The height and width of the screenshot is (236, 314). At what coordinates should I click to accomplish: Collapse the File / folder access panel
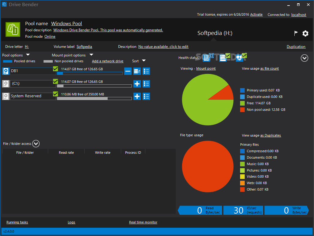36,144
